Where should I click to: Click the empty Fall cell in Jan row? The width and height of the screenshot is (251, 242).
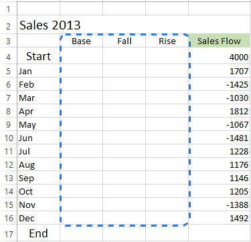click(124, 71)
